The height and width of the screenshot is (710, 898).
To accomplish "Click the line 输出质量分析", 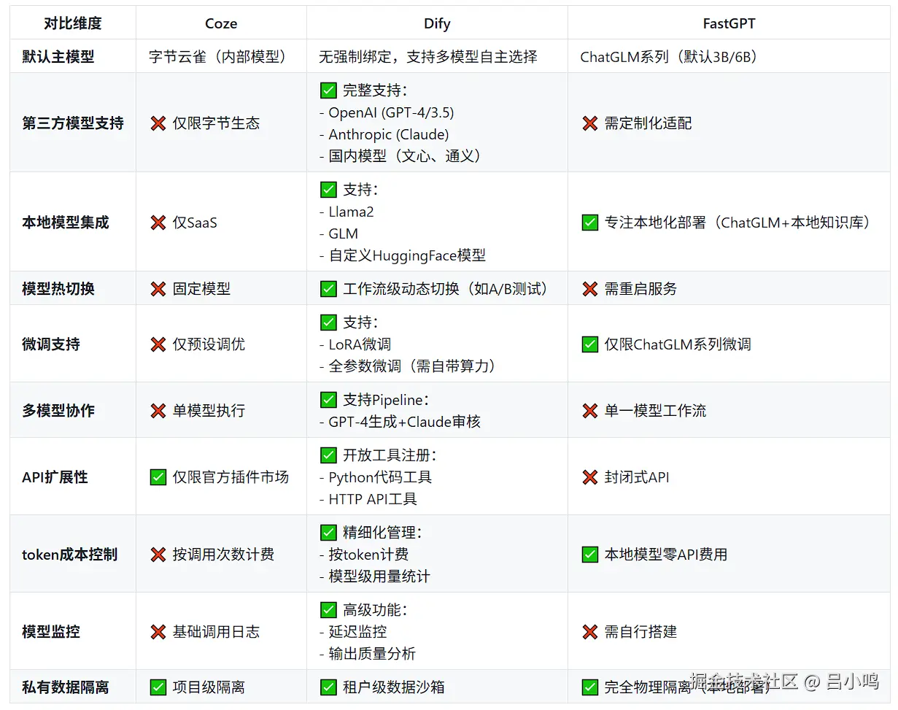I will pyautogui.click(x=368, y=654).
